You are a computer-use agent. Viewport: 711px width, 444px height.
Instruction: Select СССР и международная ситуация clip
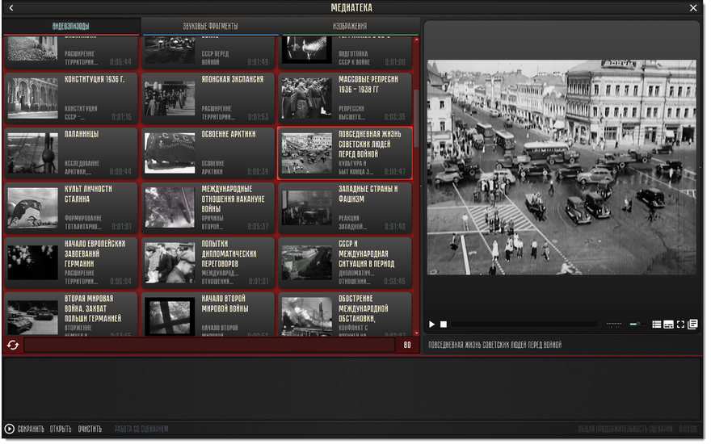click(x=345, y=263)
